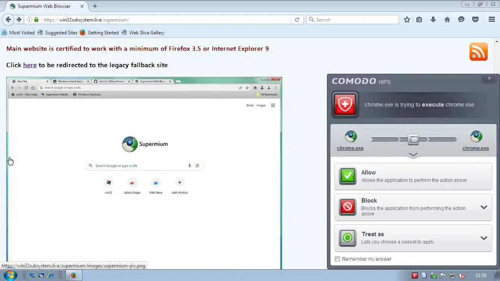The height and width of the screenshot is (281, 500).
Task: Click the green Allow check icon
Action: [347, 176]
